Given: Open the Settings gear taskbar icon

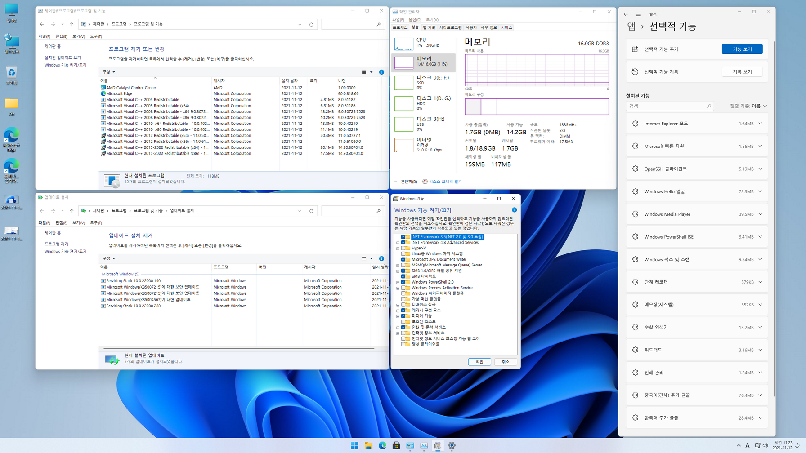Looking at the screenshot, I should coord(452,445).
